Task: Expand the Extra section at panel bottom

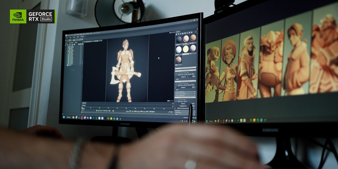Action: pyautogui.click(x=185, y=115)
